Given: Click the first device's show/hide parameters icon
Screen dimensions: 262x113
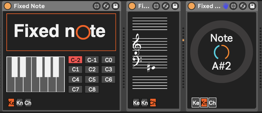Looking at the screenshot, I should pos(97,6).
